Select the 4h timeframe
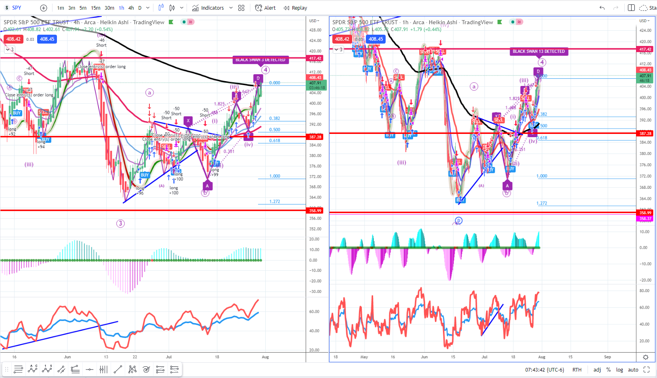 [x=131, y=8]
